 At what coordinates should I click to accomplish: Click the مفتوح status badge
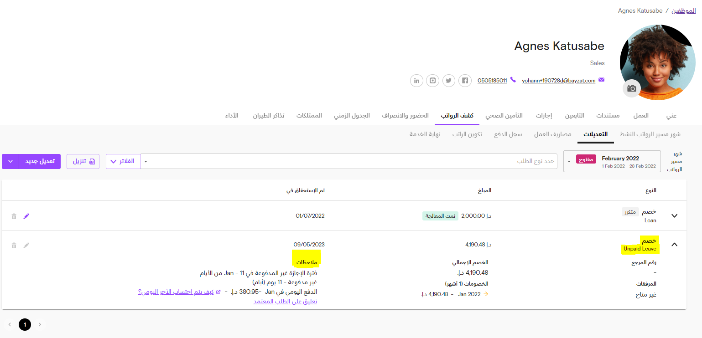(586, 159)
